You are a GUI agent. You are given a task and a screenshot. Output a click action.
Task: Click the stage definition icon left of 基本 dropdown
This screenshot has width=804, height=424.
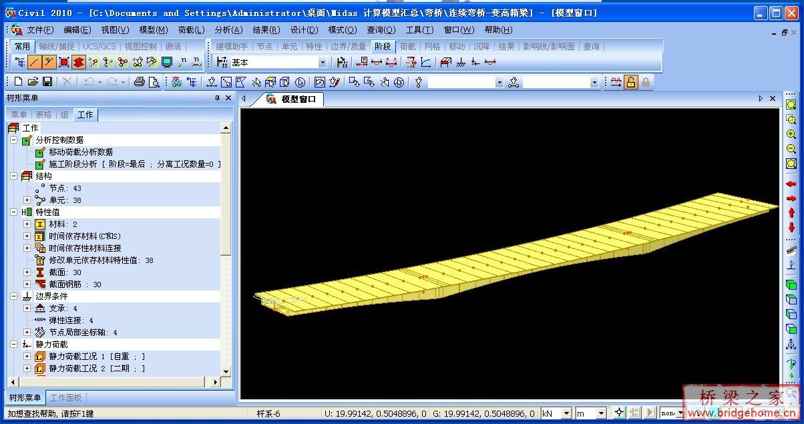[x=223, y=62]
